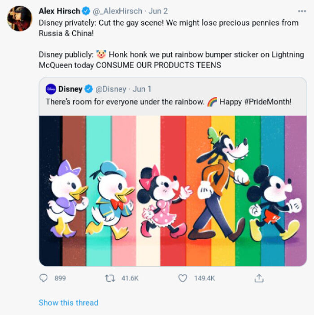Click the @Disney handle in quote
The width and height of the screenshot is (314, 315).
click(111, 89)
